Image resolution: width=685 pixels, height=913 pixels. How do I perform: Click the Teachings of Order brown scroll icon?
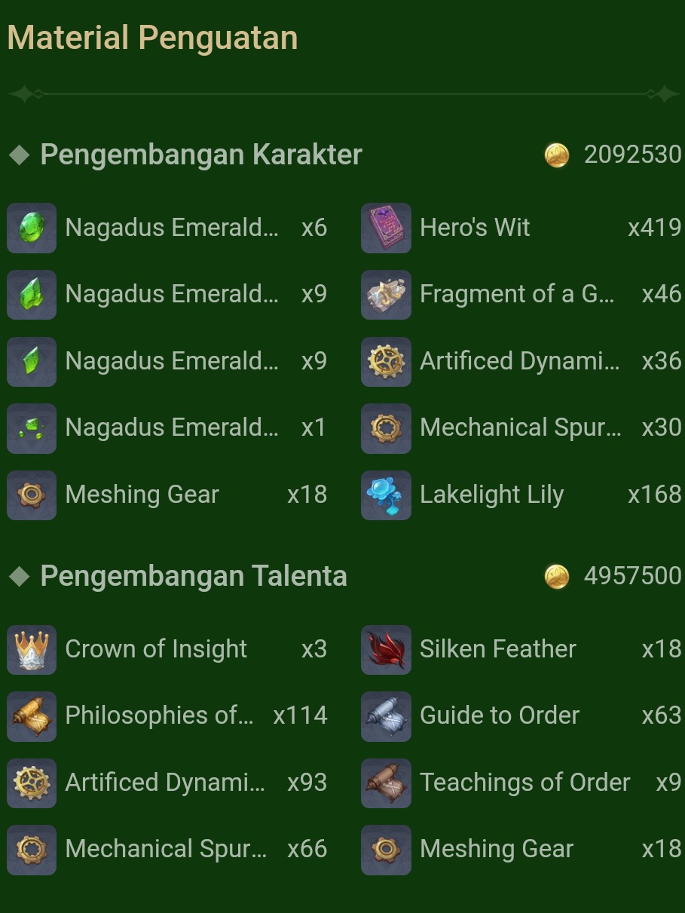coord(386,783)
